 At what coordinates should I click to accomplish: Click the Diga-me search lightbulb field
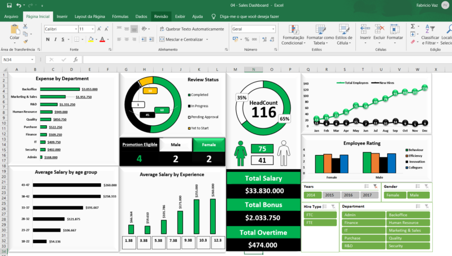245,16
